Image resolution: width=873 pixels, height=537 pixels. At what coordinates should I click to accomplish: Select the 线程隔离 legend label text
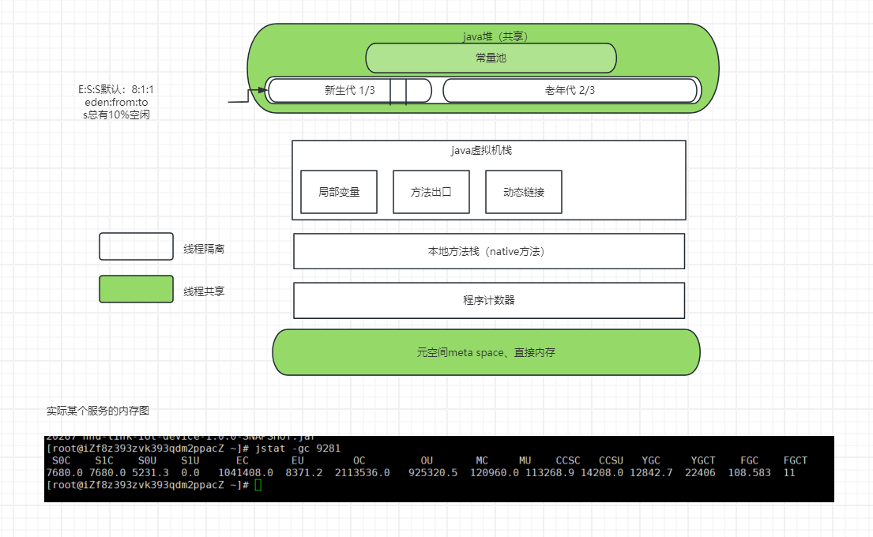tap(204, 249)
